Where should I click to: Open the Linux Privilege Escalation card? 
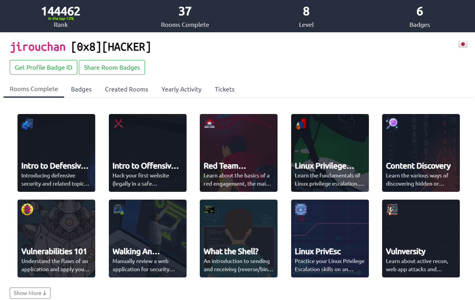pyautogui.click(x=330, y=153)
